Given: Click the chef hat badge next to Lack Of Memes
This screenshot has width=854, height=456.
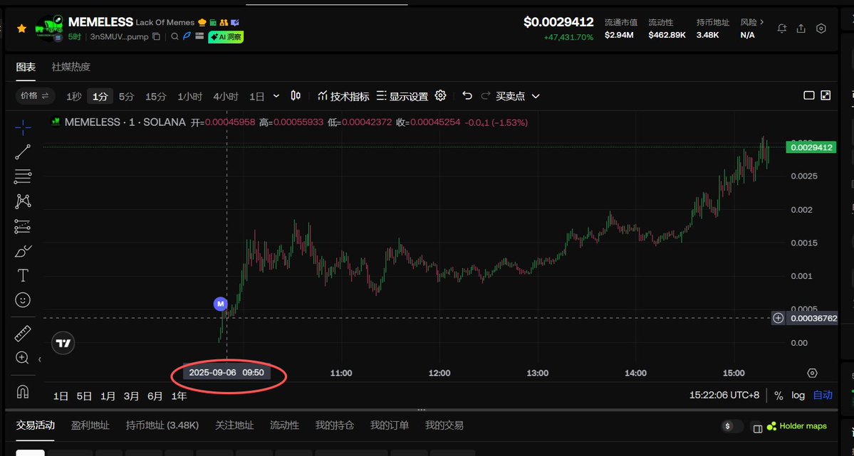Looking at the screenshot, I should (202, 22).
